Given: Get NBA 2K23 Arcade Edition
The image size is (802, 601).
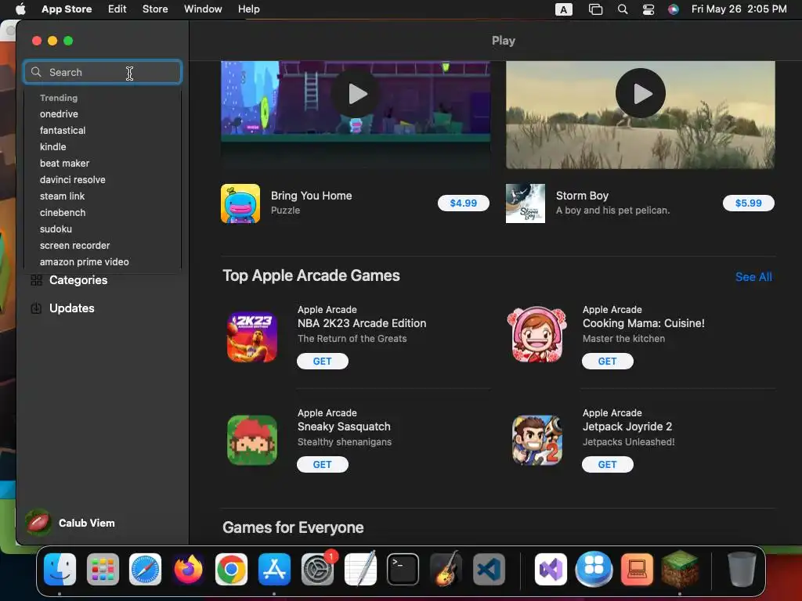Looking at the screenshot, I should point(323,362).
